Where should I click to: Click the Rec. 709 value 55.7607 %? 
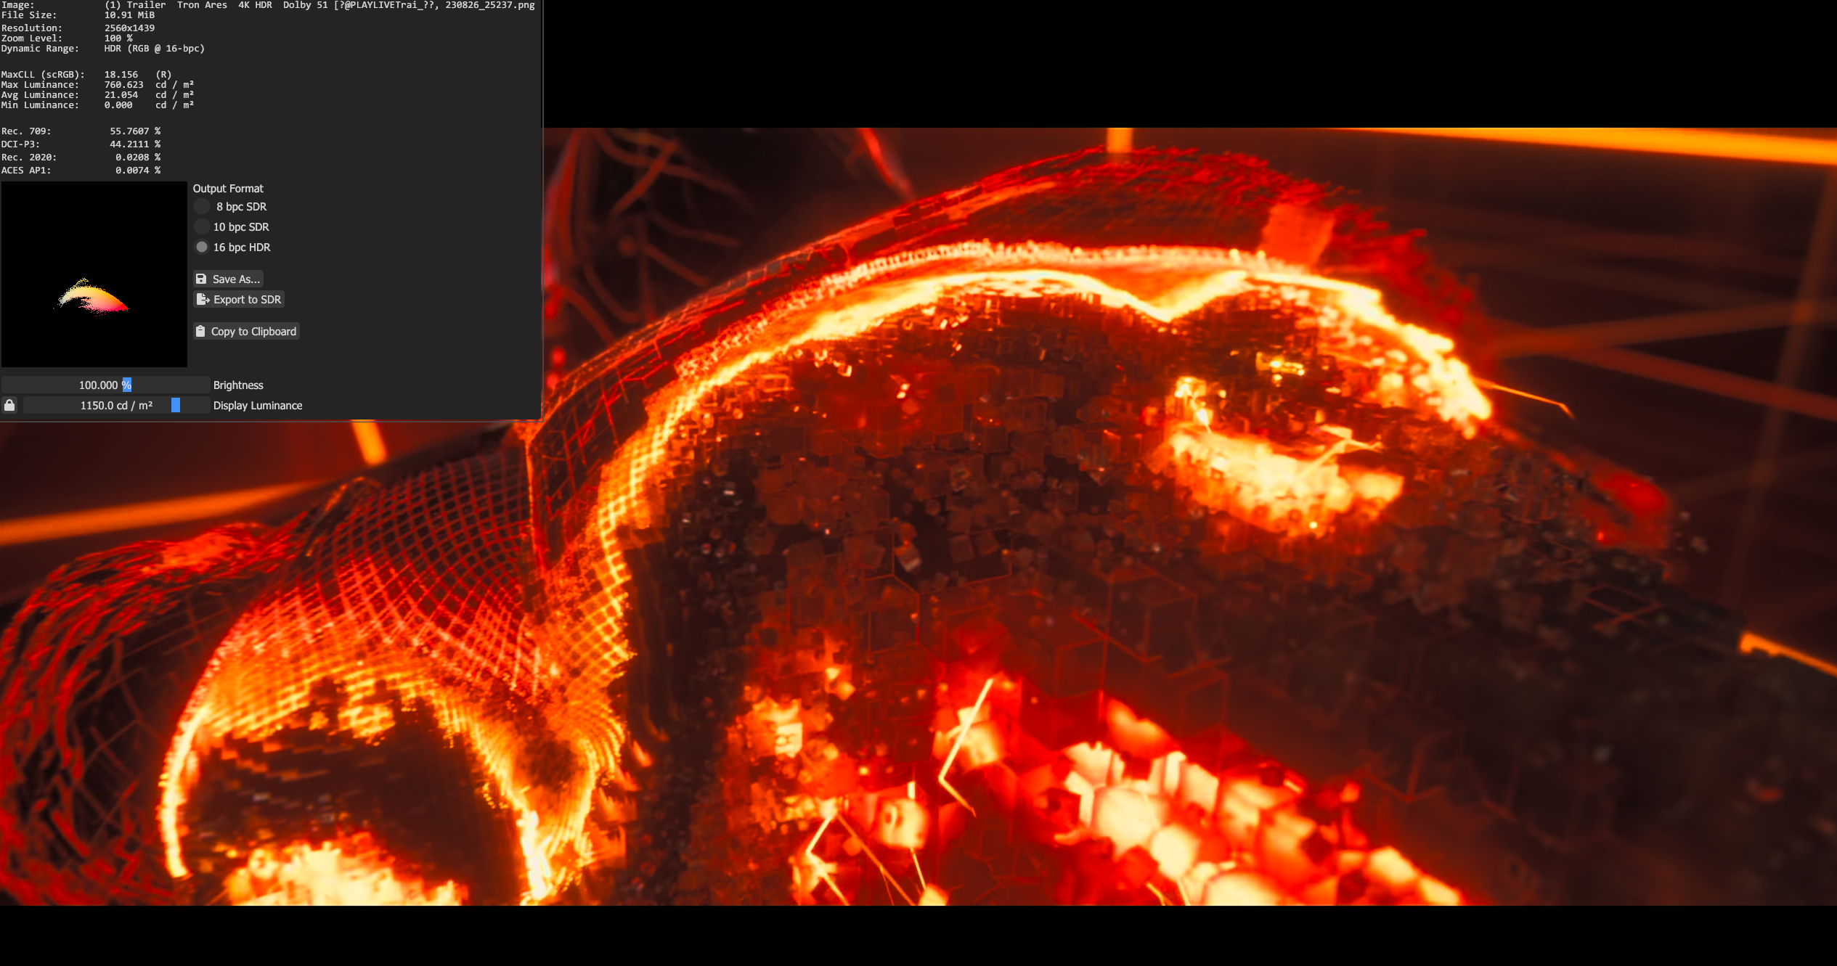[135, 131]
